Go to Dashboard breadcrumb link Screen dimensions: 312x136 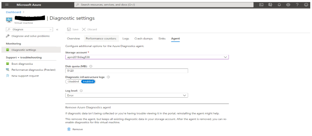pyautogui.click(x=13, y=12)
